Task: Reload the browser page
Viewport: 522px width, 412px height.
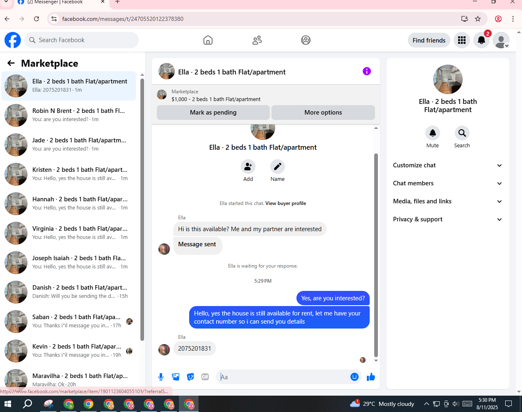Action: click(x=36, y=19)
